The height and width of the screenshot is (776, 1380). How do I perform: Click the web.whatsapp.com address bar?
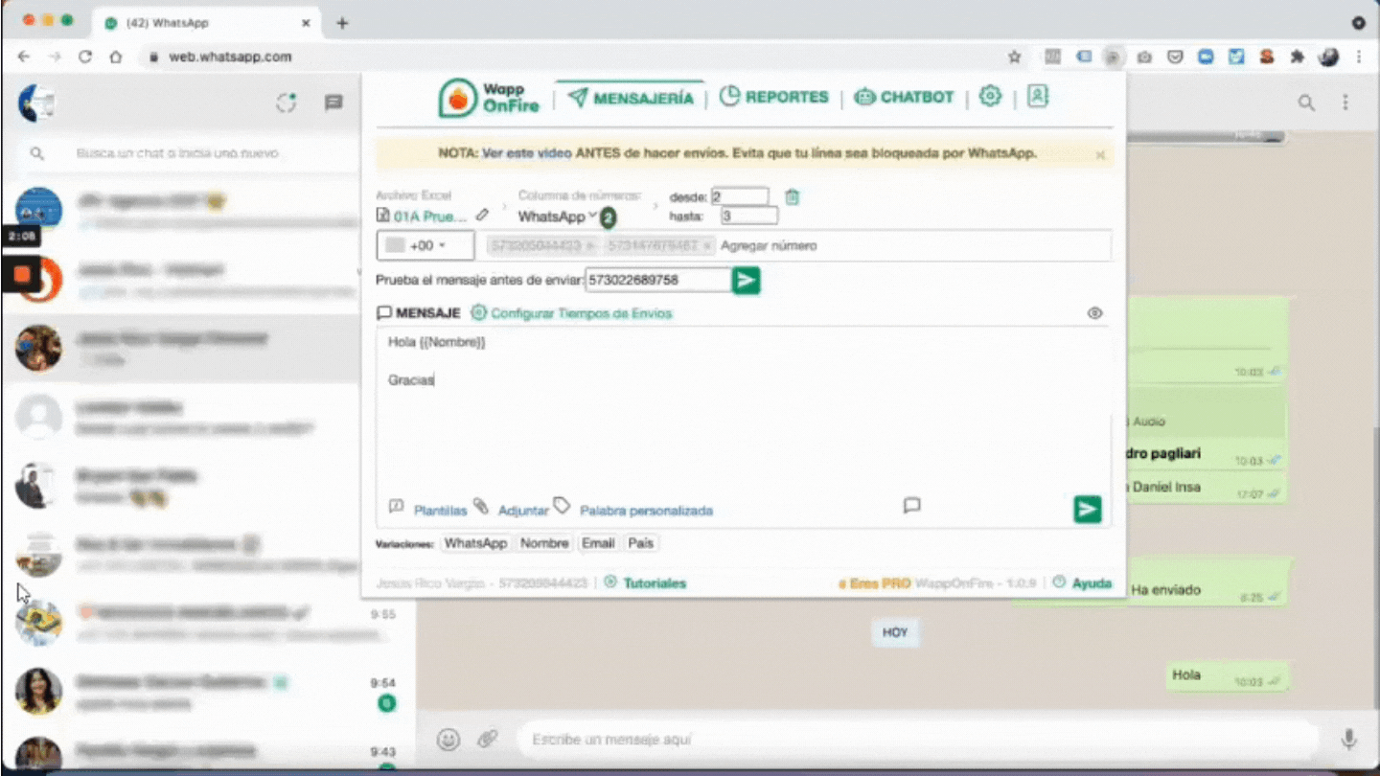click(575, 57)
